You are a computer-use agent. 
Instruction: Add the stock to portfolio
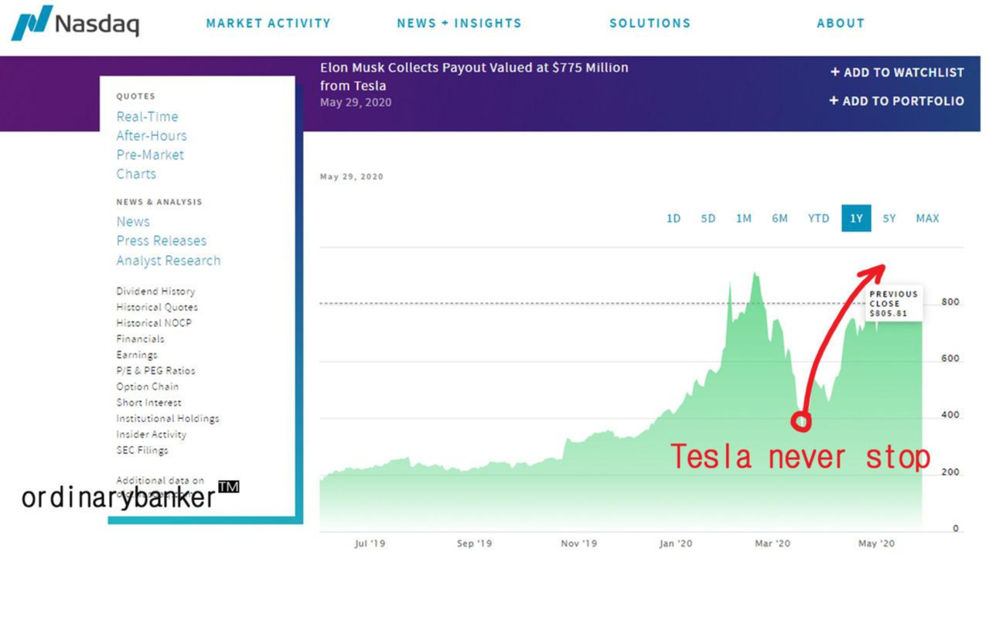pos(897,100)
